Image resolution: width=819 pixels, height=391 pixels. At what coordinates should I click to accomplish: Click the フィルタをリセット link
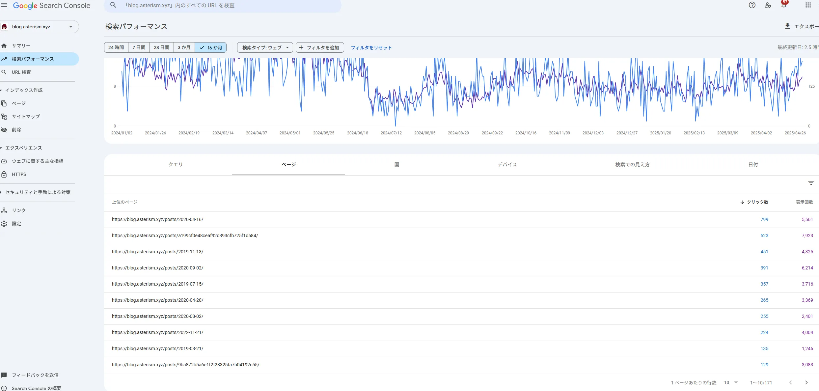click(x=371, y=47)
